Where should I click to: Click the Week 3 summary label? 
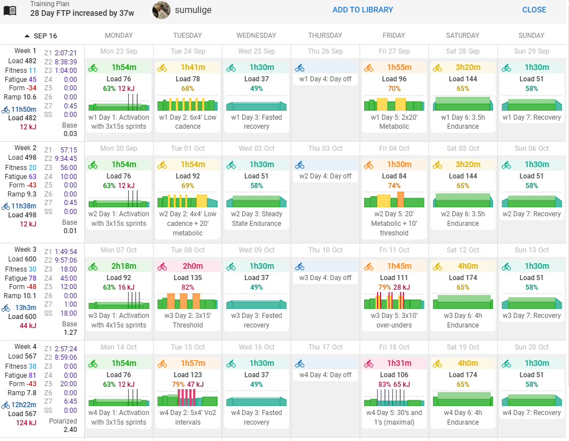[25, 250]
